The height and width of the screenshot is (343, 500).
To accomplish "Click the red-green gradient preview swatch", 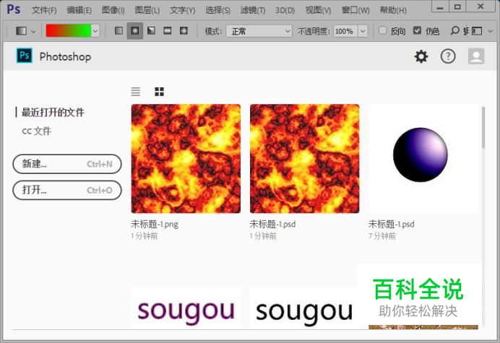I will pos(69,31).
